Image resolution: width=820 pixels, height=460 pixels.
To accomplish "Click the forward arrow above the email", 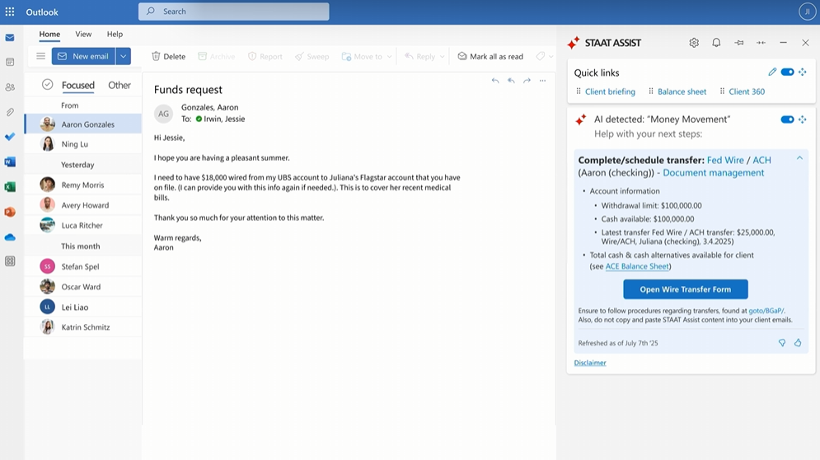I will pos(527,81).
